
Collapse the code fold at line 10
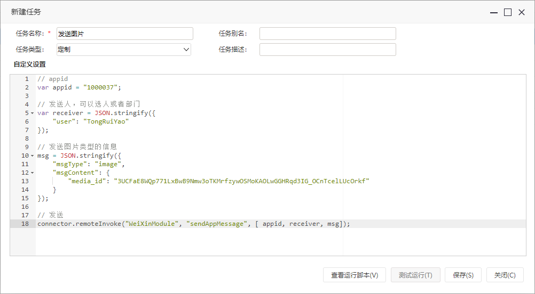(x=33, y=156)
